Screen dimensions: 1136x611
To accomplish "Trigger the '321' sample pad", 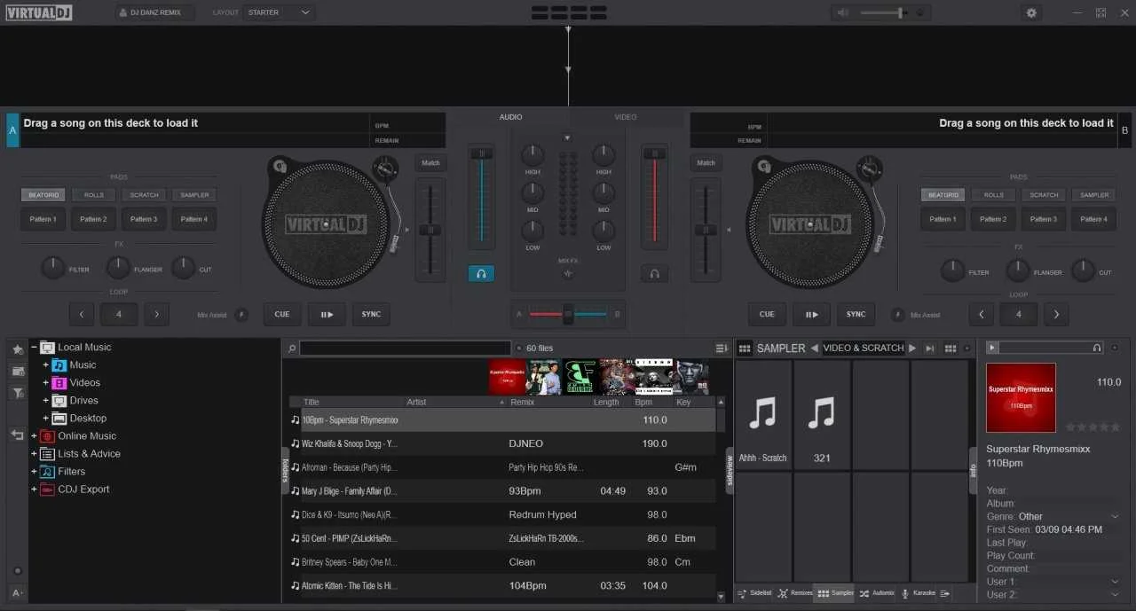I will coord(822,415).
